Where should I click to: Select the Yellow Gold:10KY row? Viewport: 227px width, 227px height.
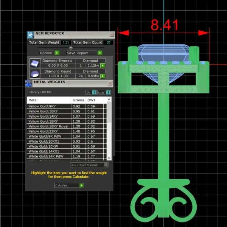(67, 111)
